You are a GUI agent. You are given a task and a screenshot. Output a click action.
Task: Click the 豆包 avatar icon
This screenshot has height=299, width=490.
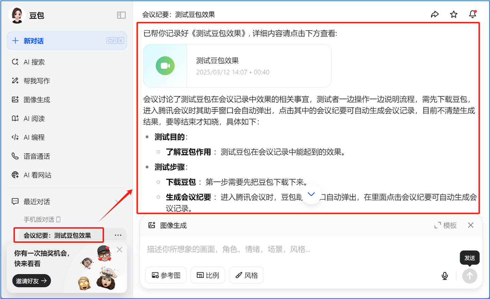17,15
